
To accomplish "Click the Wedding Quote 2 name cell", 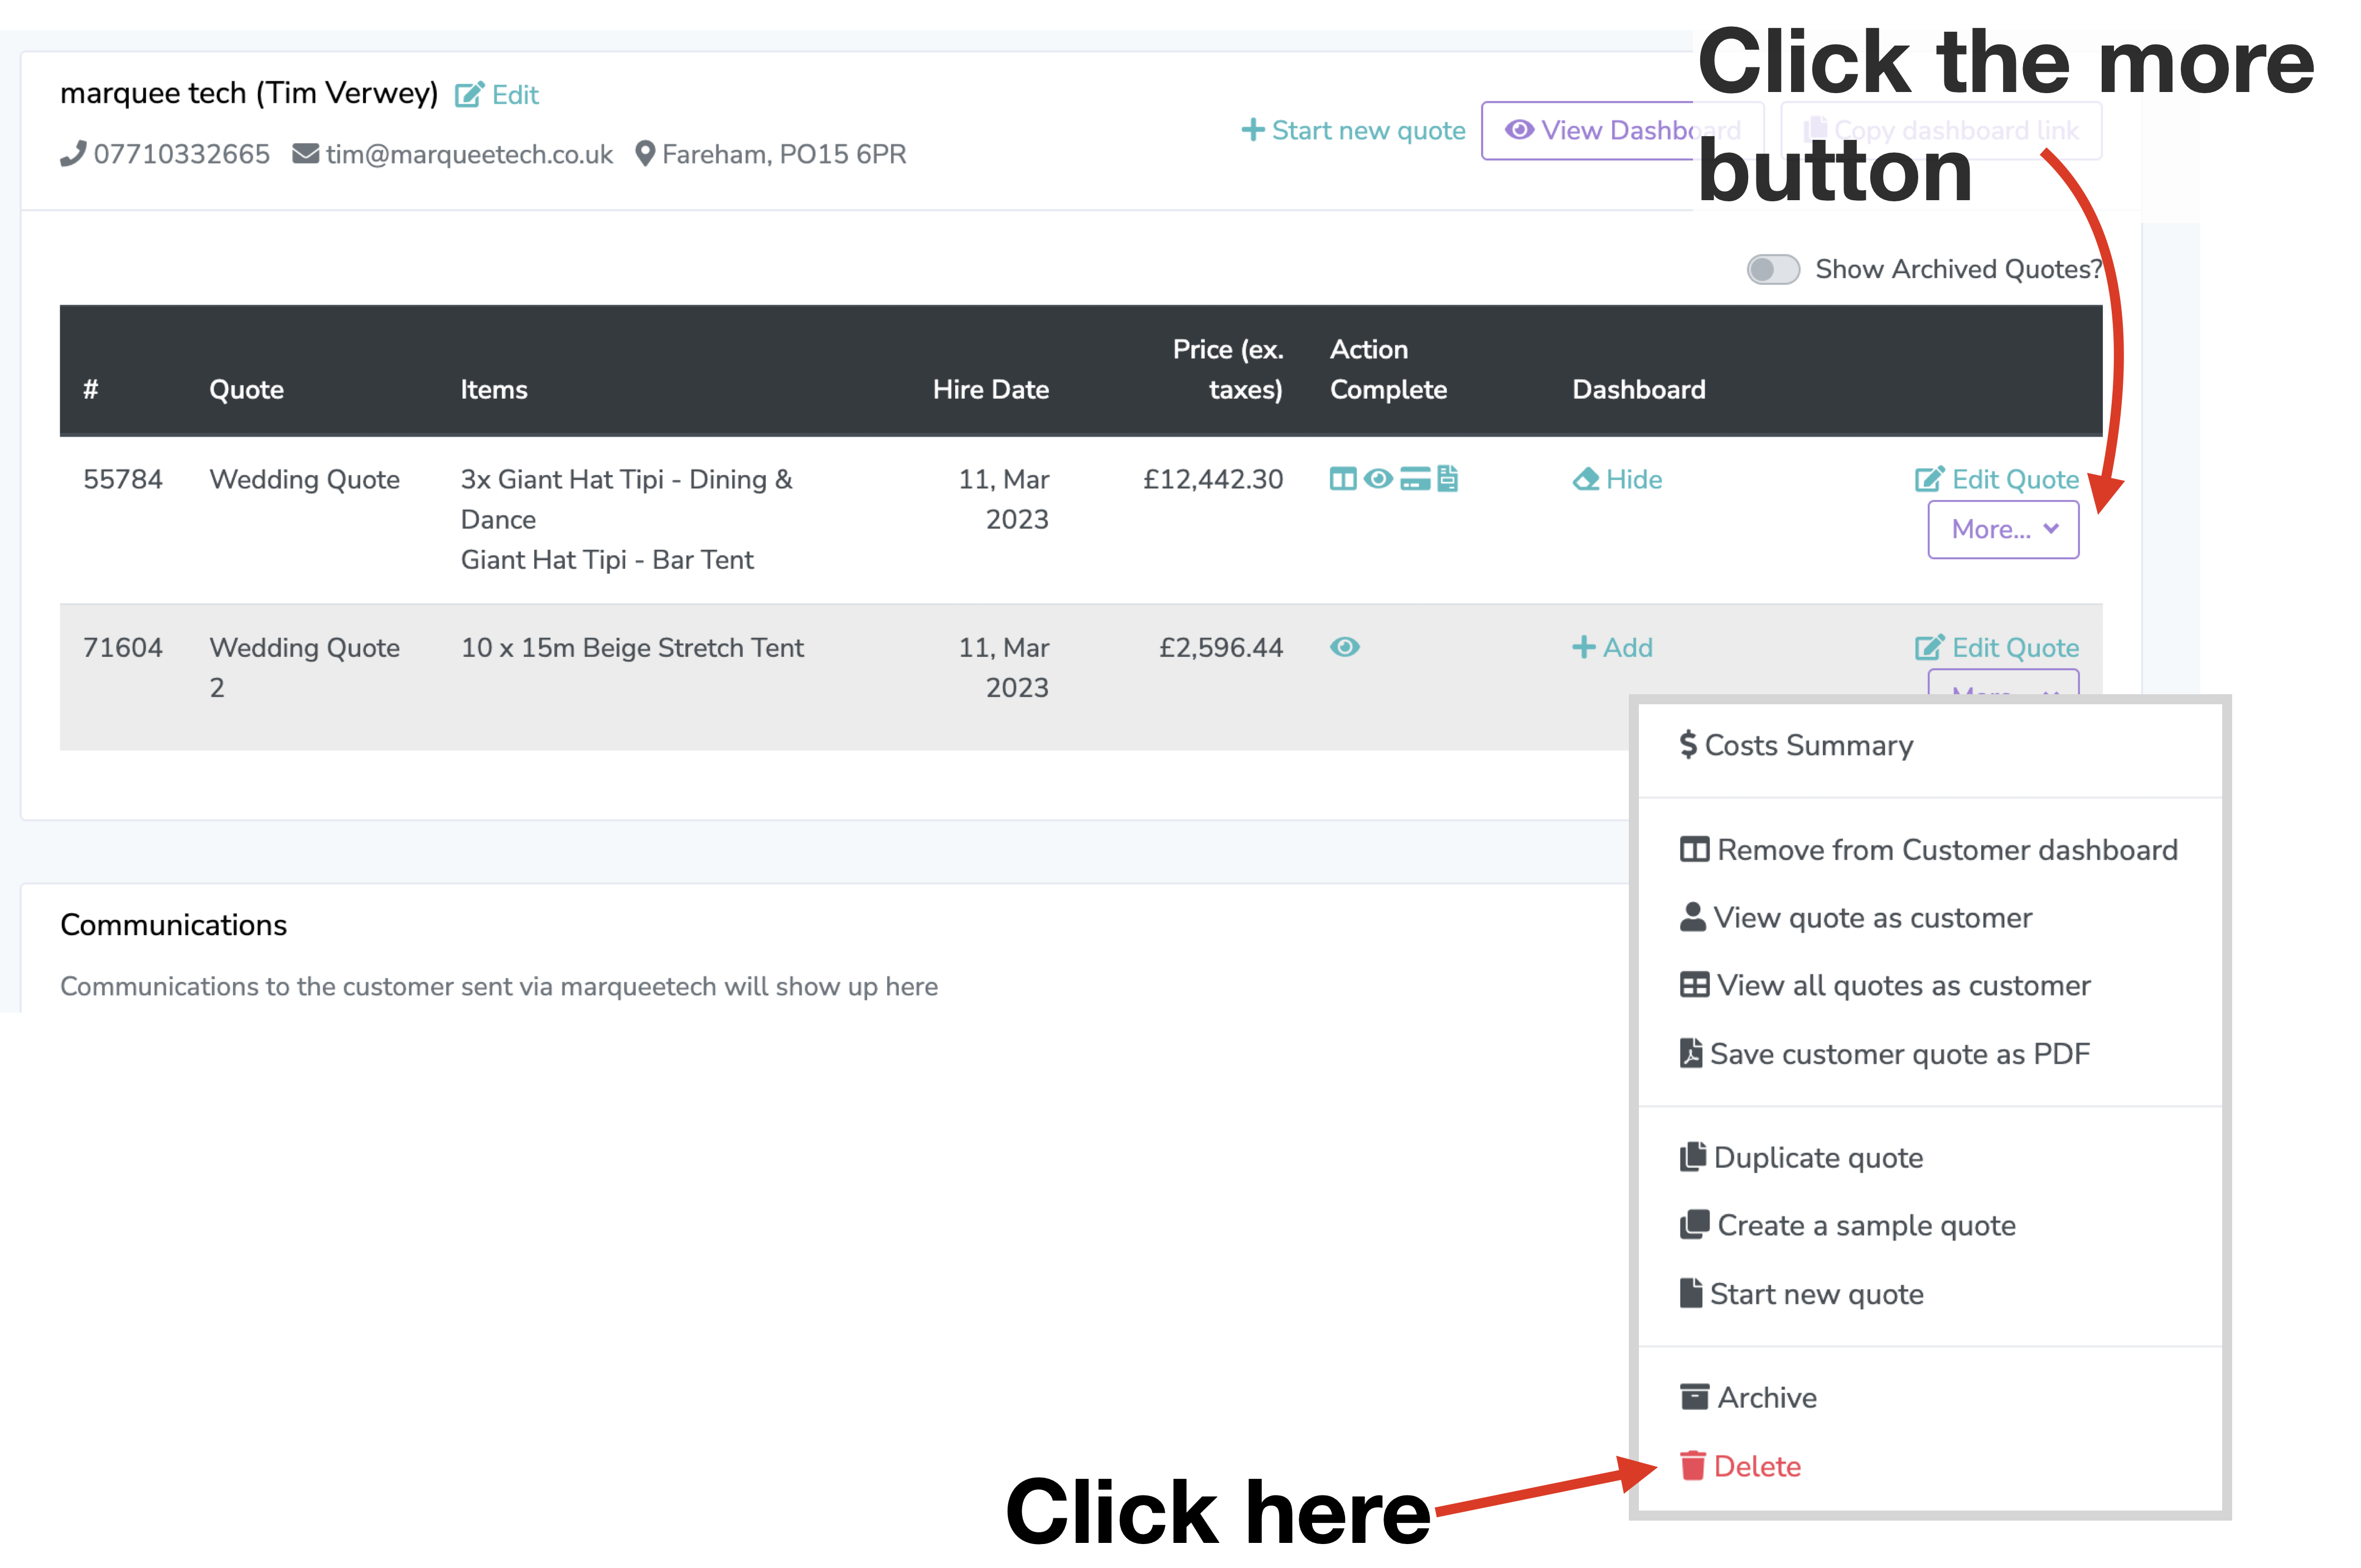I will [304, 668].
